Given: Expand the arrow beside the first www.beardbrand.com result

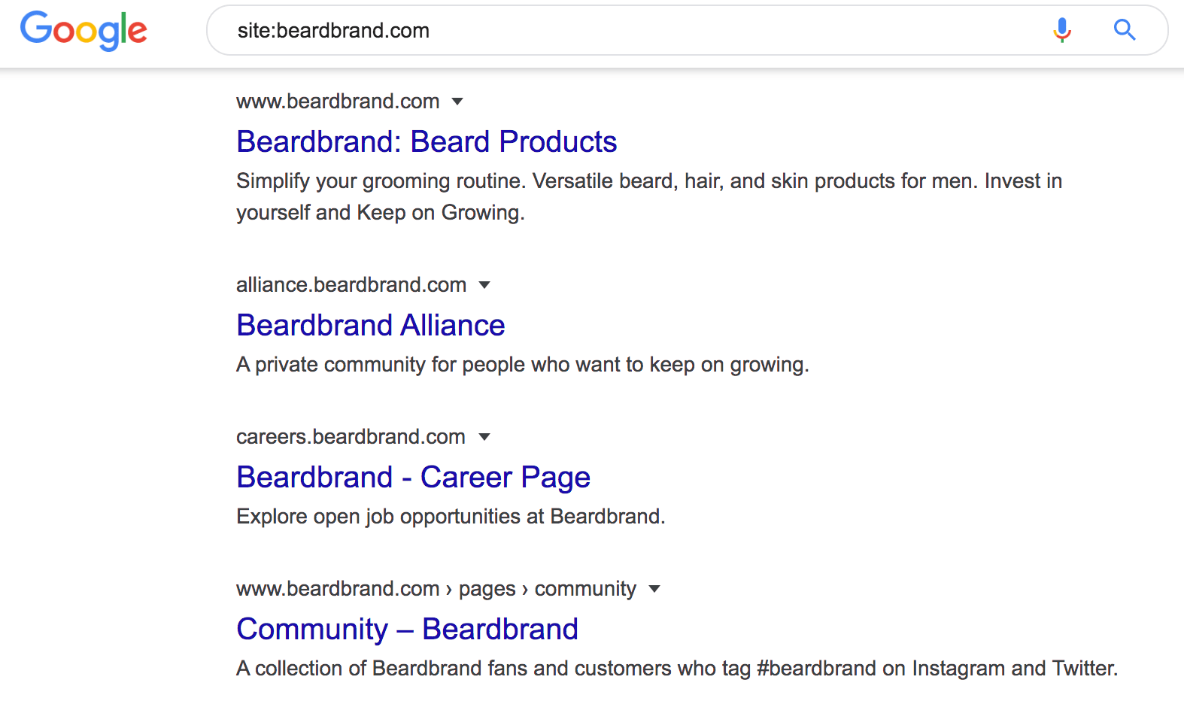Looking at the screenshot, I should click(457, 102).
